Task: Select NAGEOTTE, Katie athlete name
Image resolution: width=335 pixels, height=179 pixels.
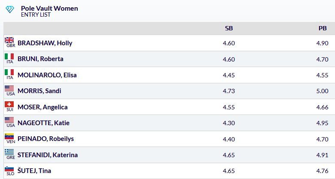Action: [x=44, y=123]
